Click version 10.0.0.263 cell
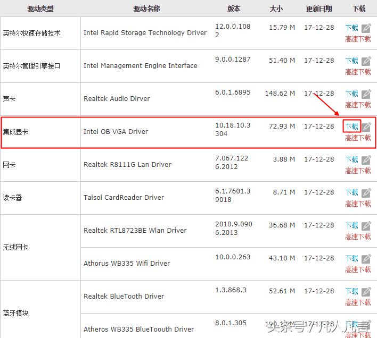The height and width of the screenshot is (338, 377). click(233, 257)
